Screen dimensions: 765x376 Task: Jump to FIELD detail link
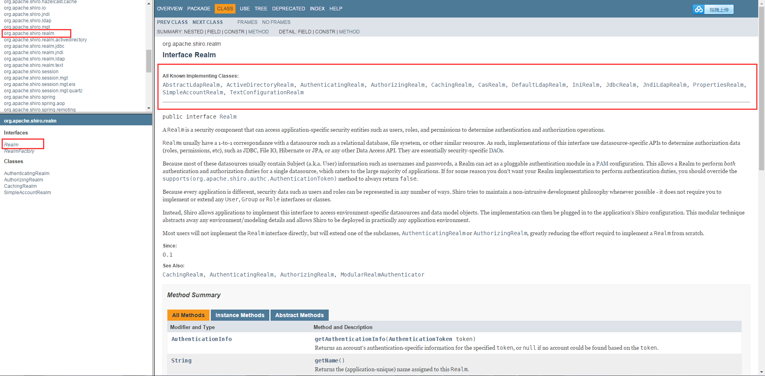point(305,32)
